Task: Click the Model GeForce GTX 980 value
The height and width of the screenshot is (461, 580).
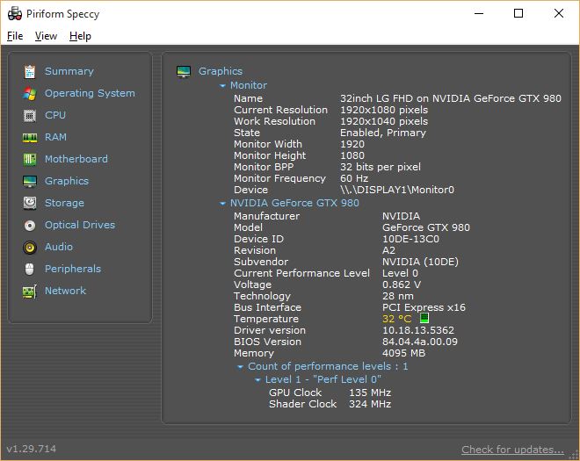Action: 426,227
